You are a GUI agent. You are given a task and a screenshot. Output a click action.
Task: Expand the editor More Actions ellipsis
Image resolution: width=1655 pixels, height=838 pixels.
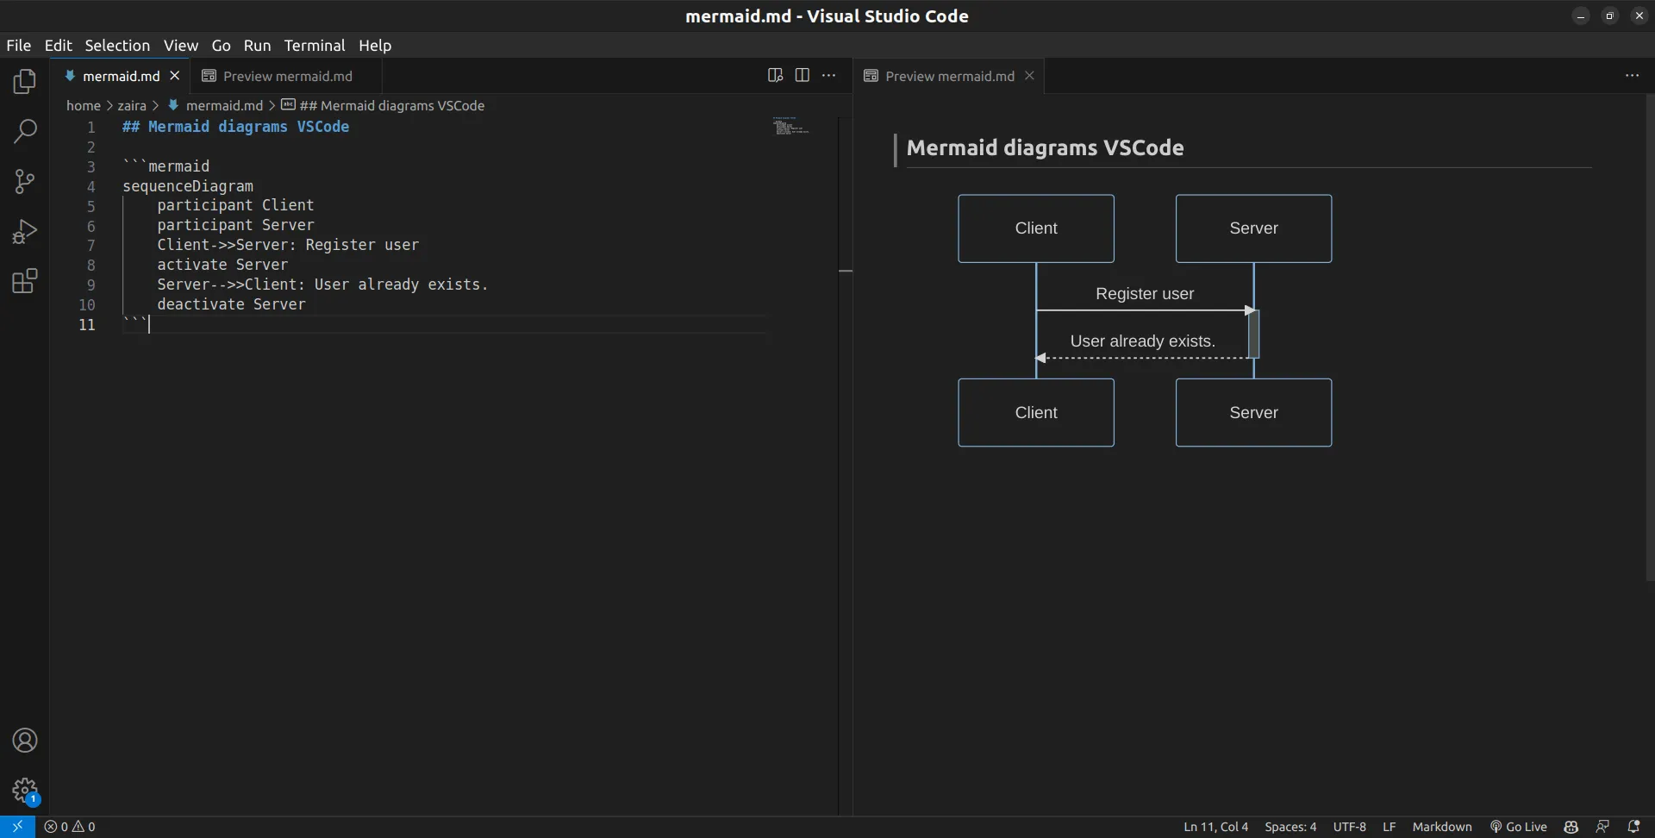pyautogui.click(x=829, y=76)
